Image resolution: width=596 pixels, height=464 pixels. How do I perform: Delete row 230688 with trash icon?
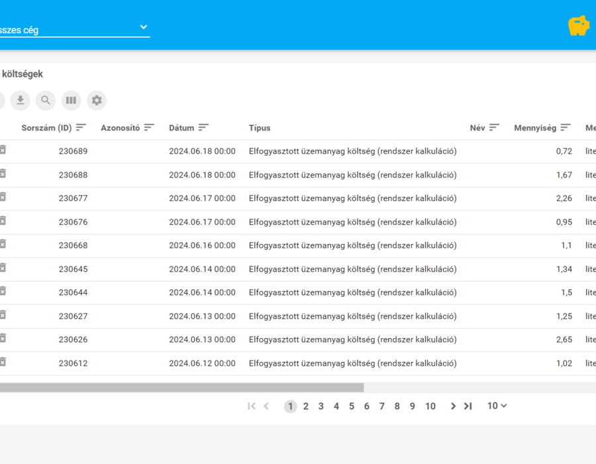tap(3, 174)
